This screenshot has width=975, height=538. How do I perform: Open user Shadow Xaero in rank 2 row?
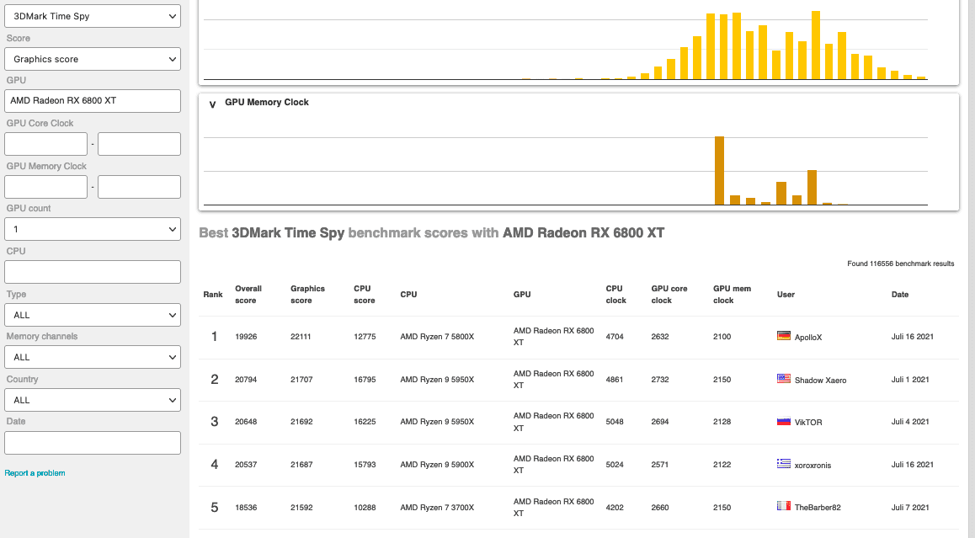(820, 380)
